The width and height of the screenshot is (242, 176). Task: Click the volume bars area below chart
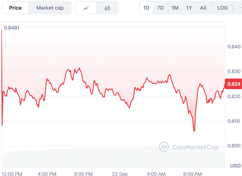[x=113, y=158]
